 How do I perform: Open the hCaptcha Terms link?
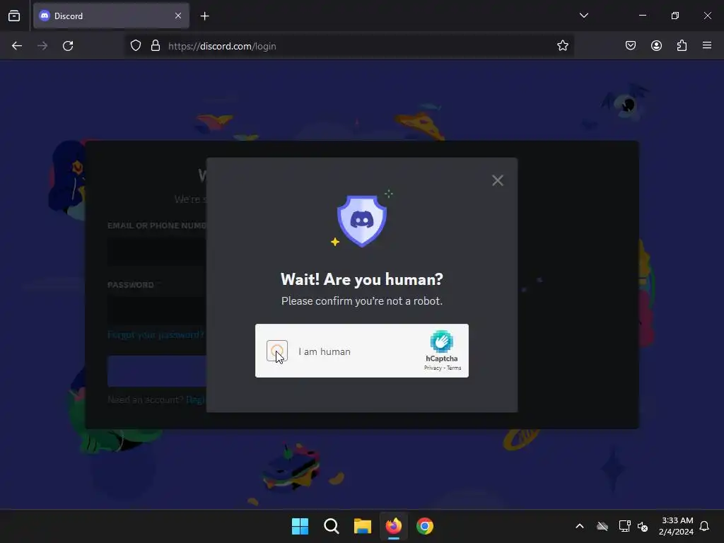[454, 368]
